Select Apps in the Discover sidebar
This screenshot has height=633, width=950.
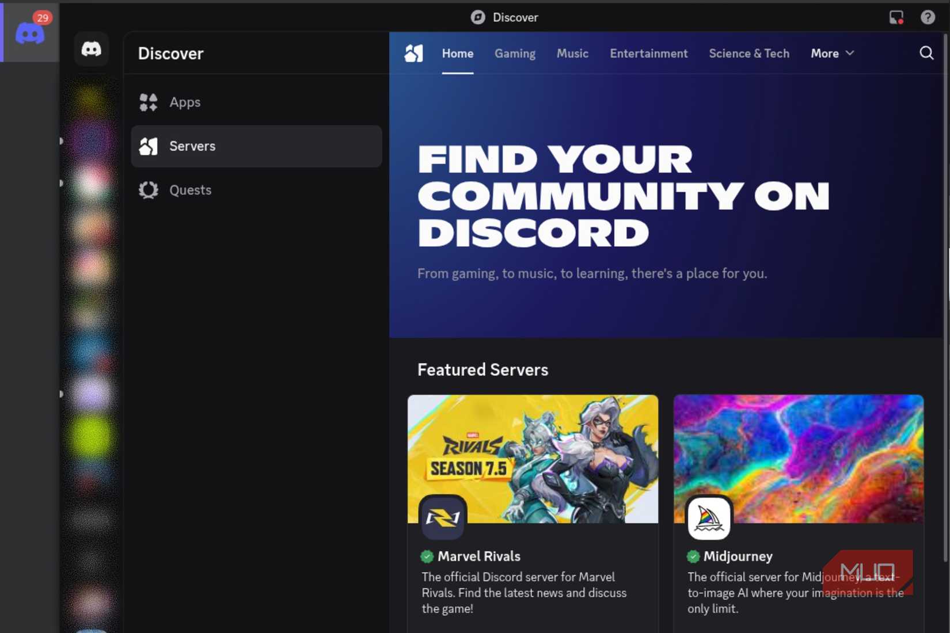(256, 102)
